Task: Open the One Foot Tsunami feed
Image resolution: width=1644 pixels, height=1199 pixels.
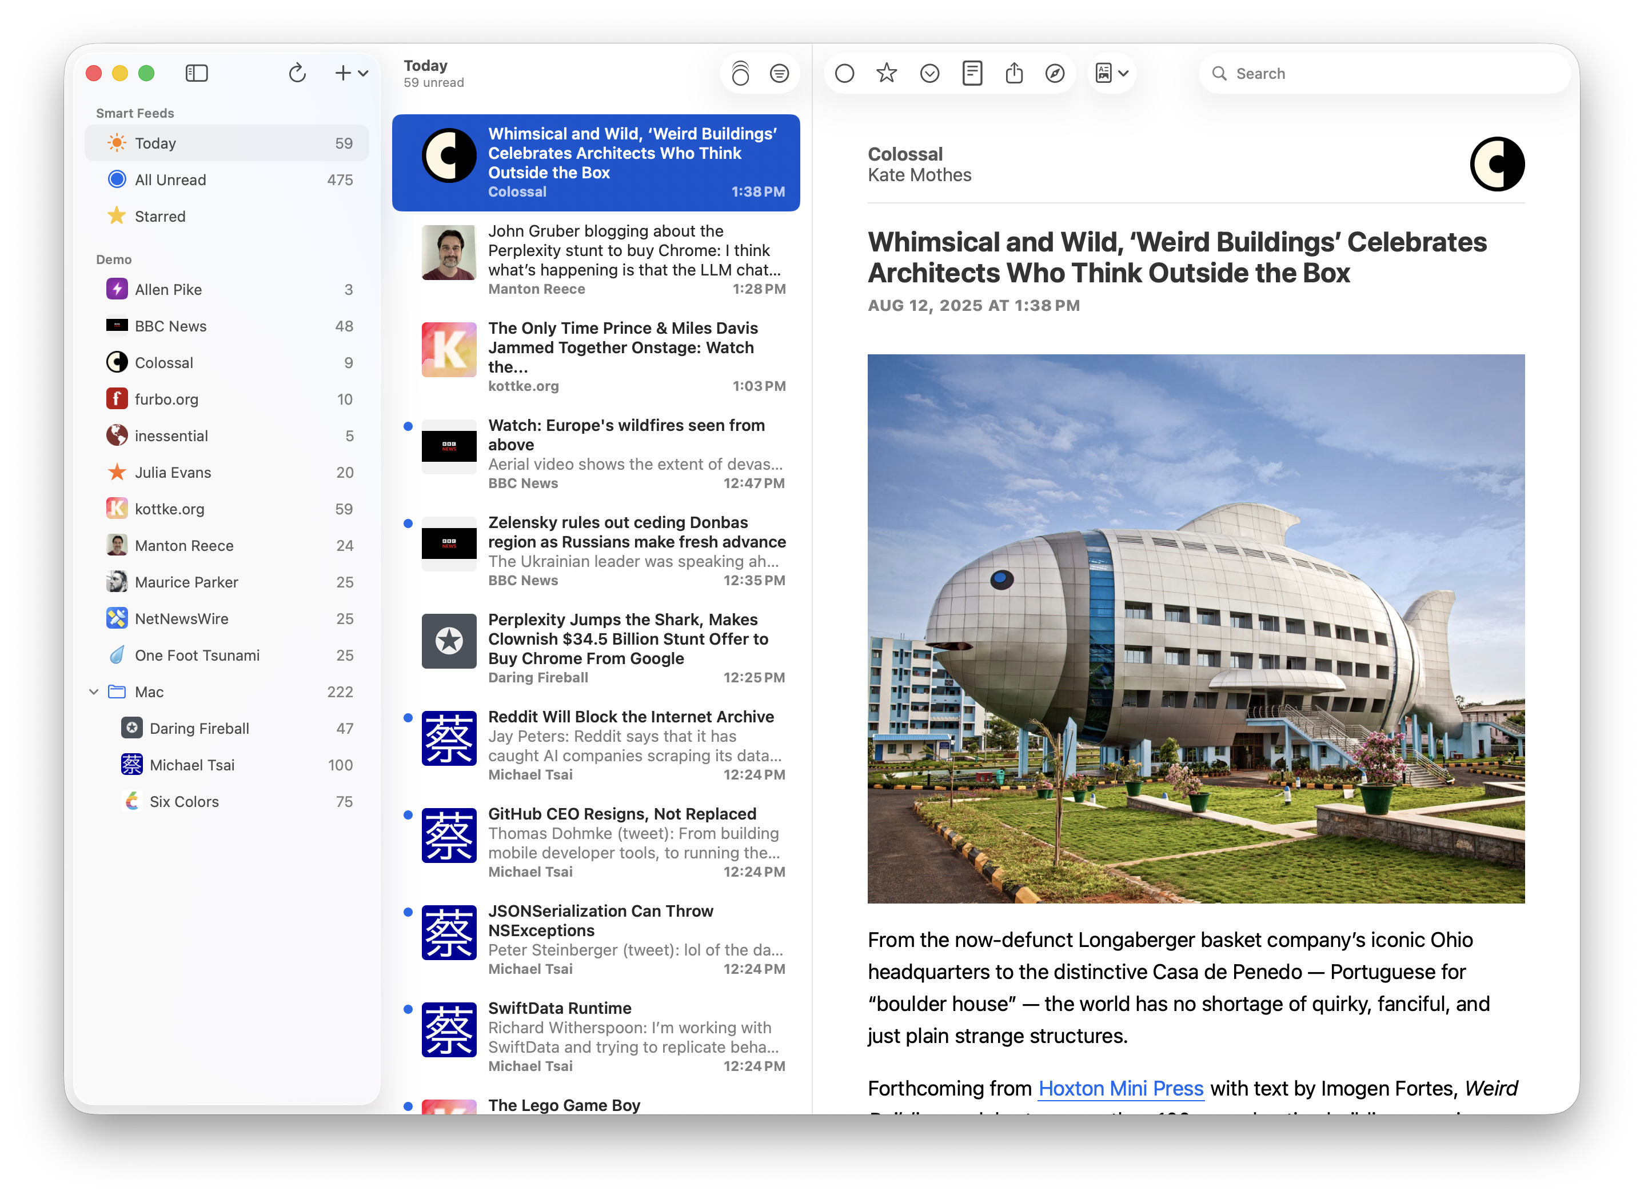Action: point(226,655)
